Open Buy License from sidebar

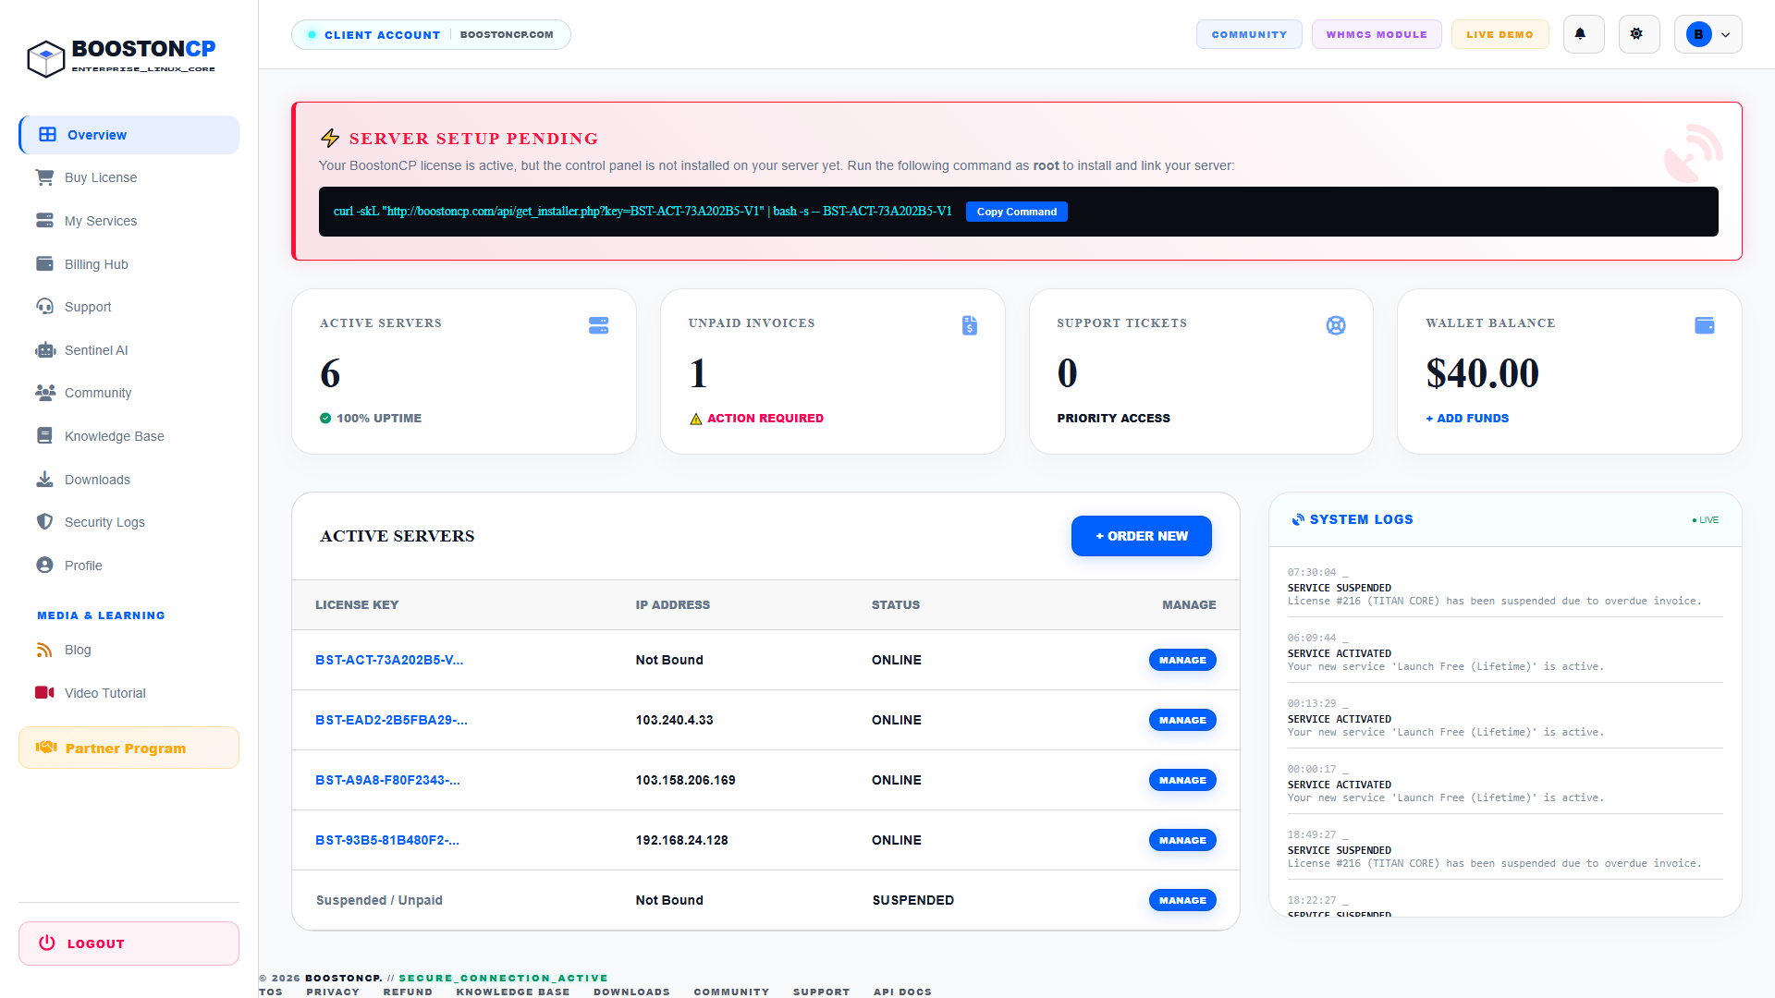click(x=129, y=177)
